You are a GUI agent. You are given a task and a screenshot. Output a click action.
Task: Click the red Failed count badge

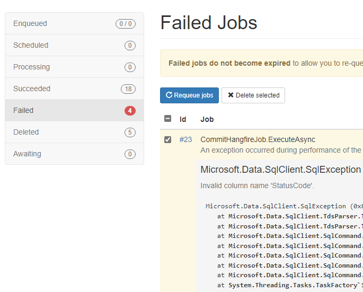130,111
